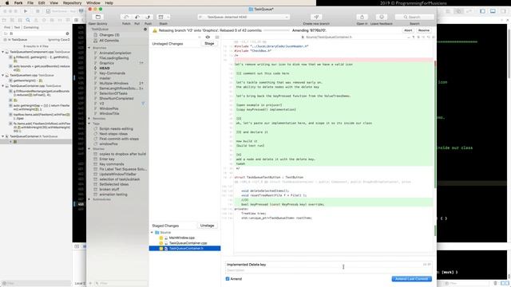The image size is (511, 287).
Task: Click the Unstage button
Action: tap(207, 226)
